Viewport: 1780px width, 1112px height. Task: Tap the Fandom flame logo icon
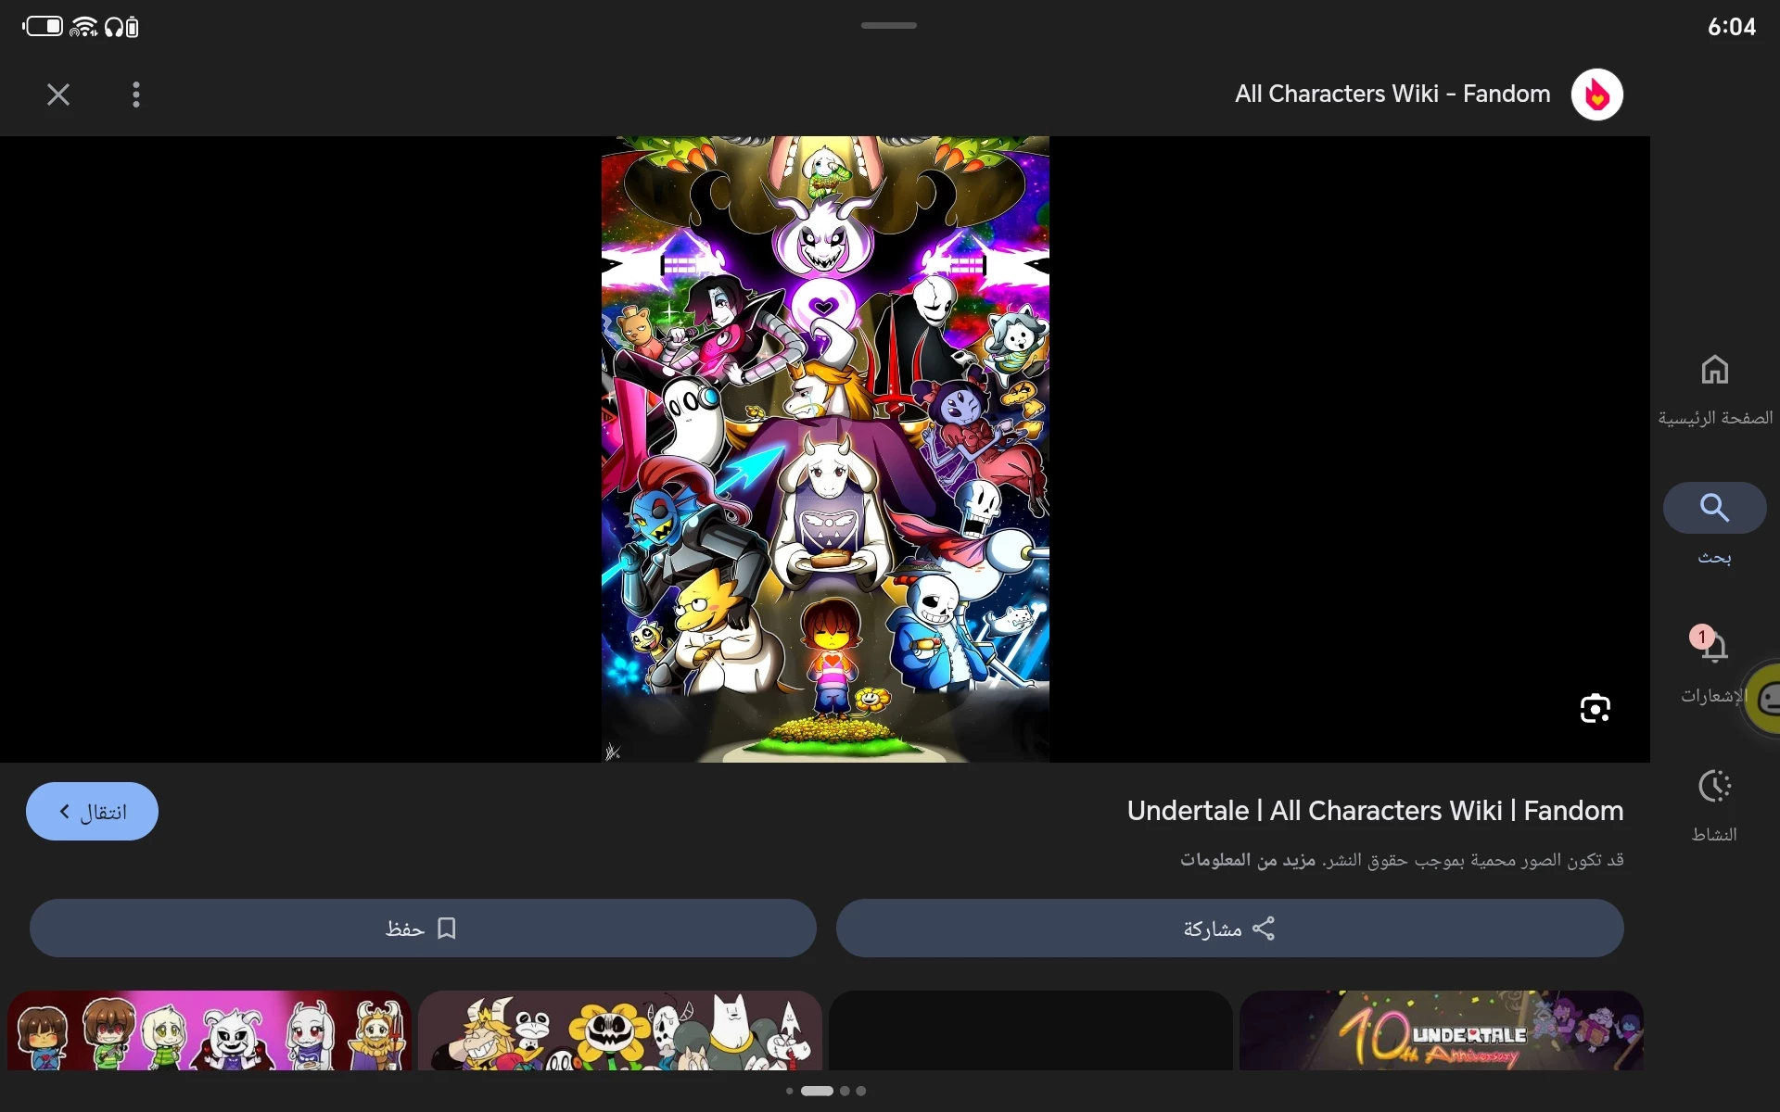point(1596,95)
